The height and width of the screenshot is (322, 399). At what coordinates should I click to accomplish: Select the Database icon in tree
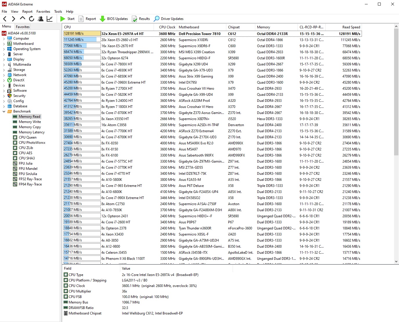click(10, 106)
